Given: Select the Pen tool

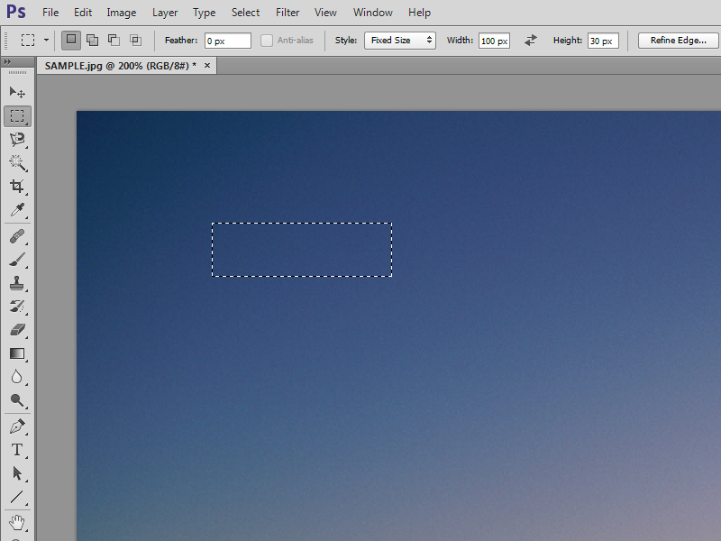Looking at the screenshot, I should pos(17,426).
